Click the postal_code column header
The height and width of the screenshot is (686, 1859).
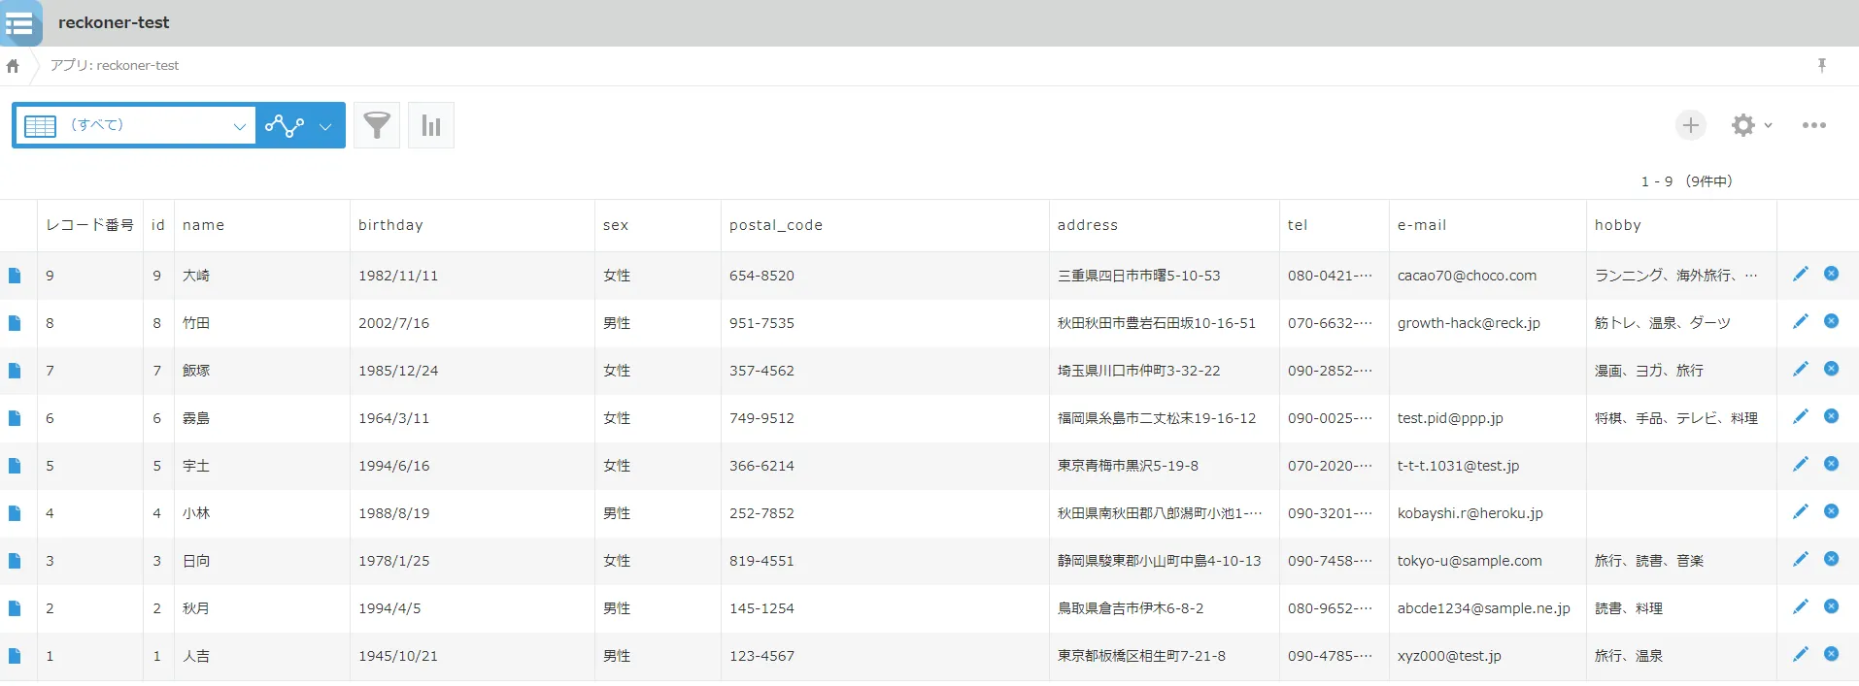coord(775,225)
